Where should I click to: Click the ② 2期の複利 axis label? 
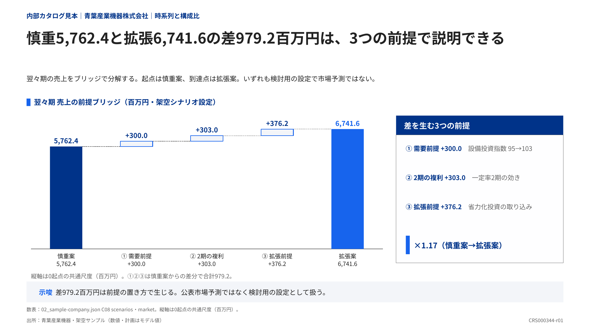pyautogui.click(x=207, y=256)
